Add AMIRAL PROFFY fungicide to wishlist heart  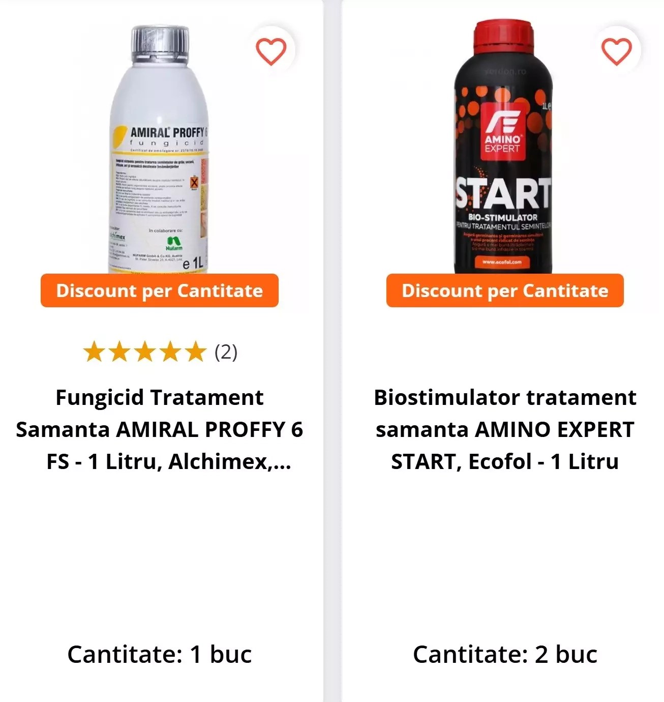click(x=270, y=51)
